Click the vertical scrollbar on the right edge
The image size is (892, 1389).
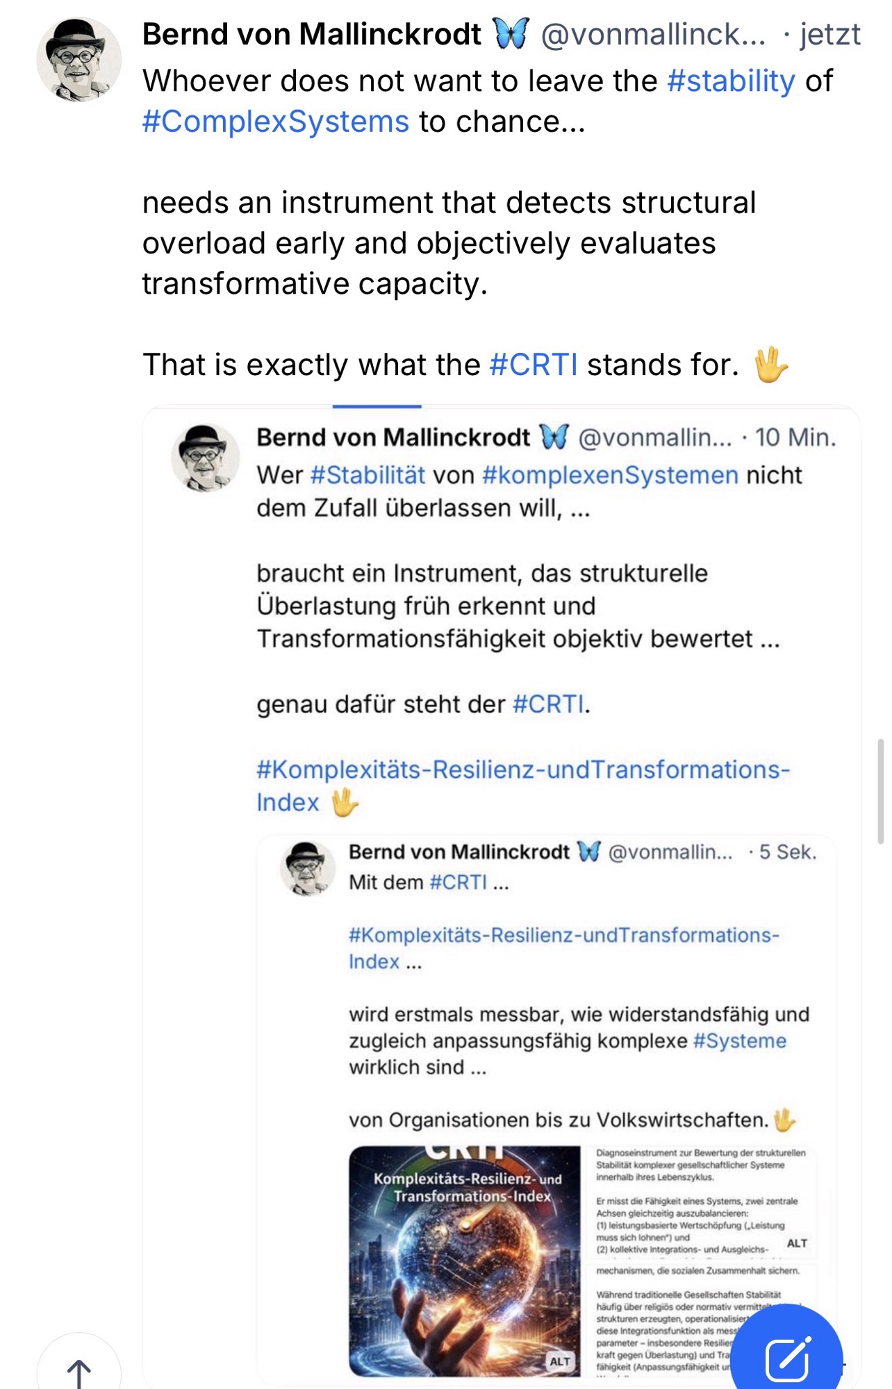click(x=881, y=790)
